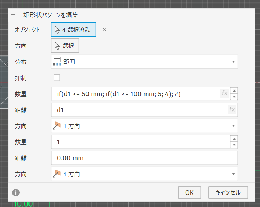
Task: Confirm the pattern with OK
Action: [x=189, y=192]
